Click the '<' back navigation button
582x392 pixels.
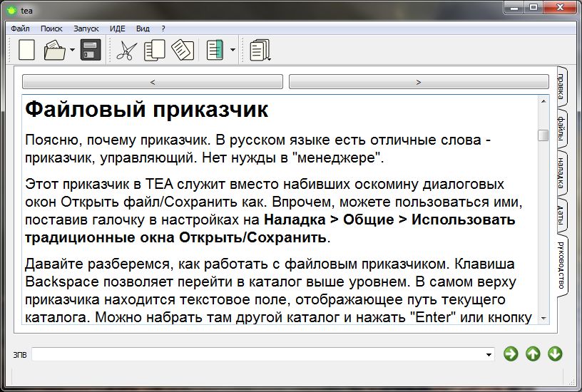coord(153,82)
